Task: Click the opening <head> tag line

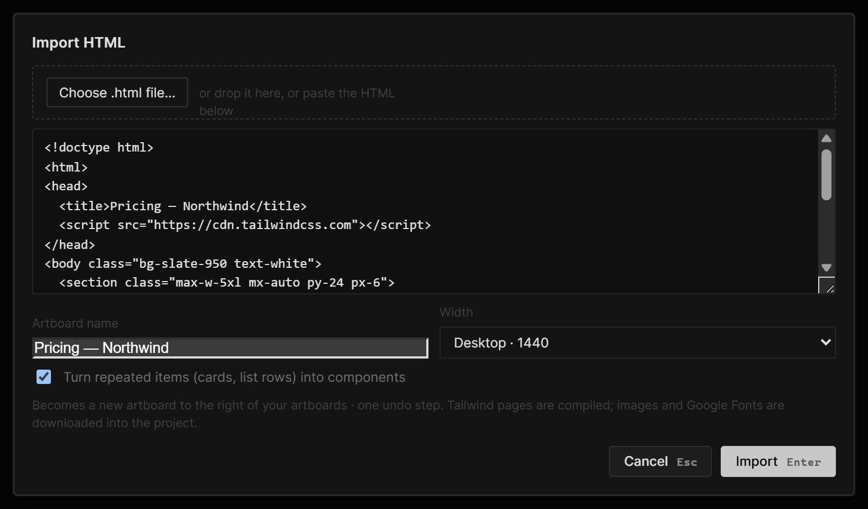Action: tap(66, 186)
